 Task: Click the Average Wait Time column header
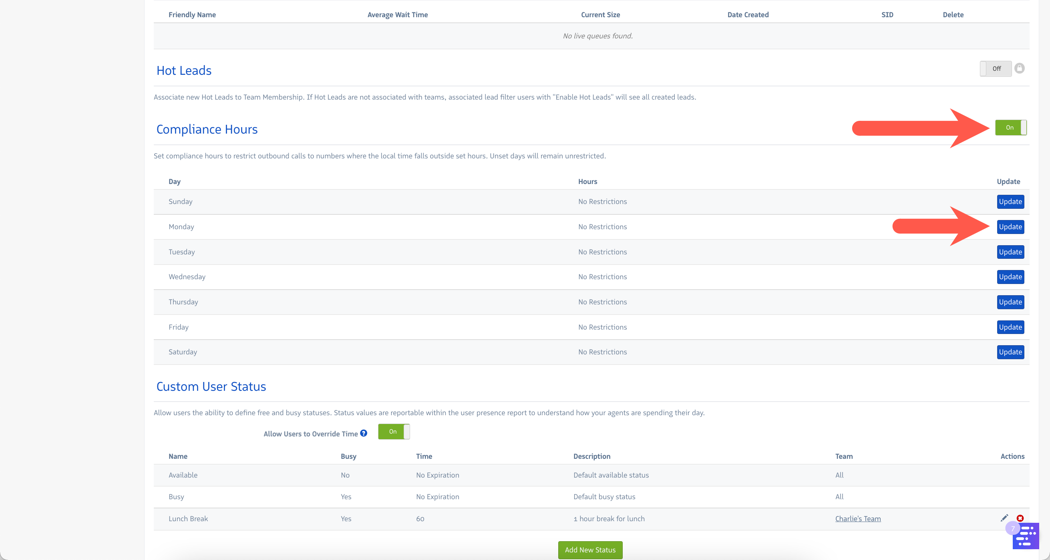tap(397, 15)
